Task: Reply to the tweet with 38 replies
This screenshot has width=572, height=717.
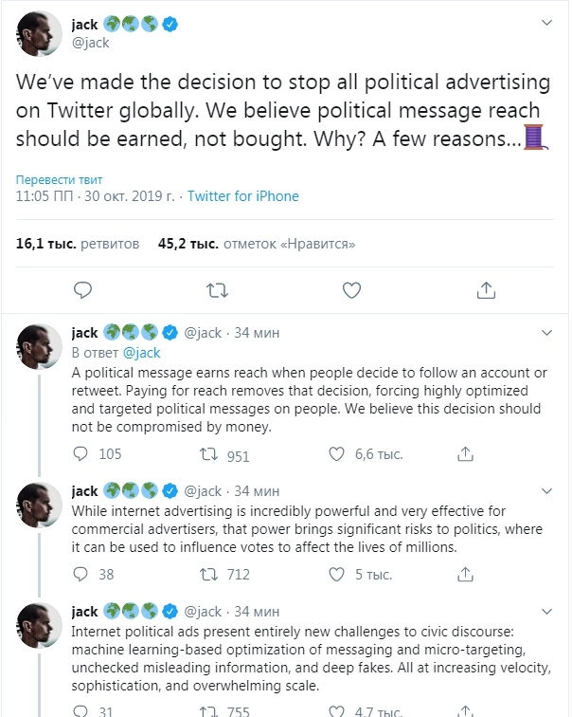Action: click(82, 574)
